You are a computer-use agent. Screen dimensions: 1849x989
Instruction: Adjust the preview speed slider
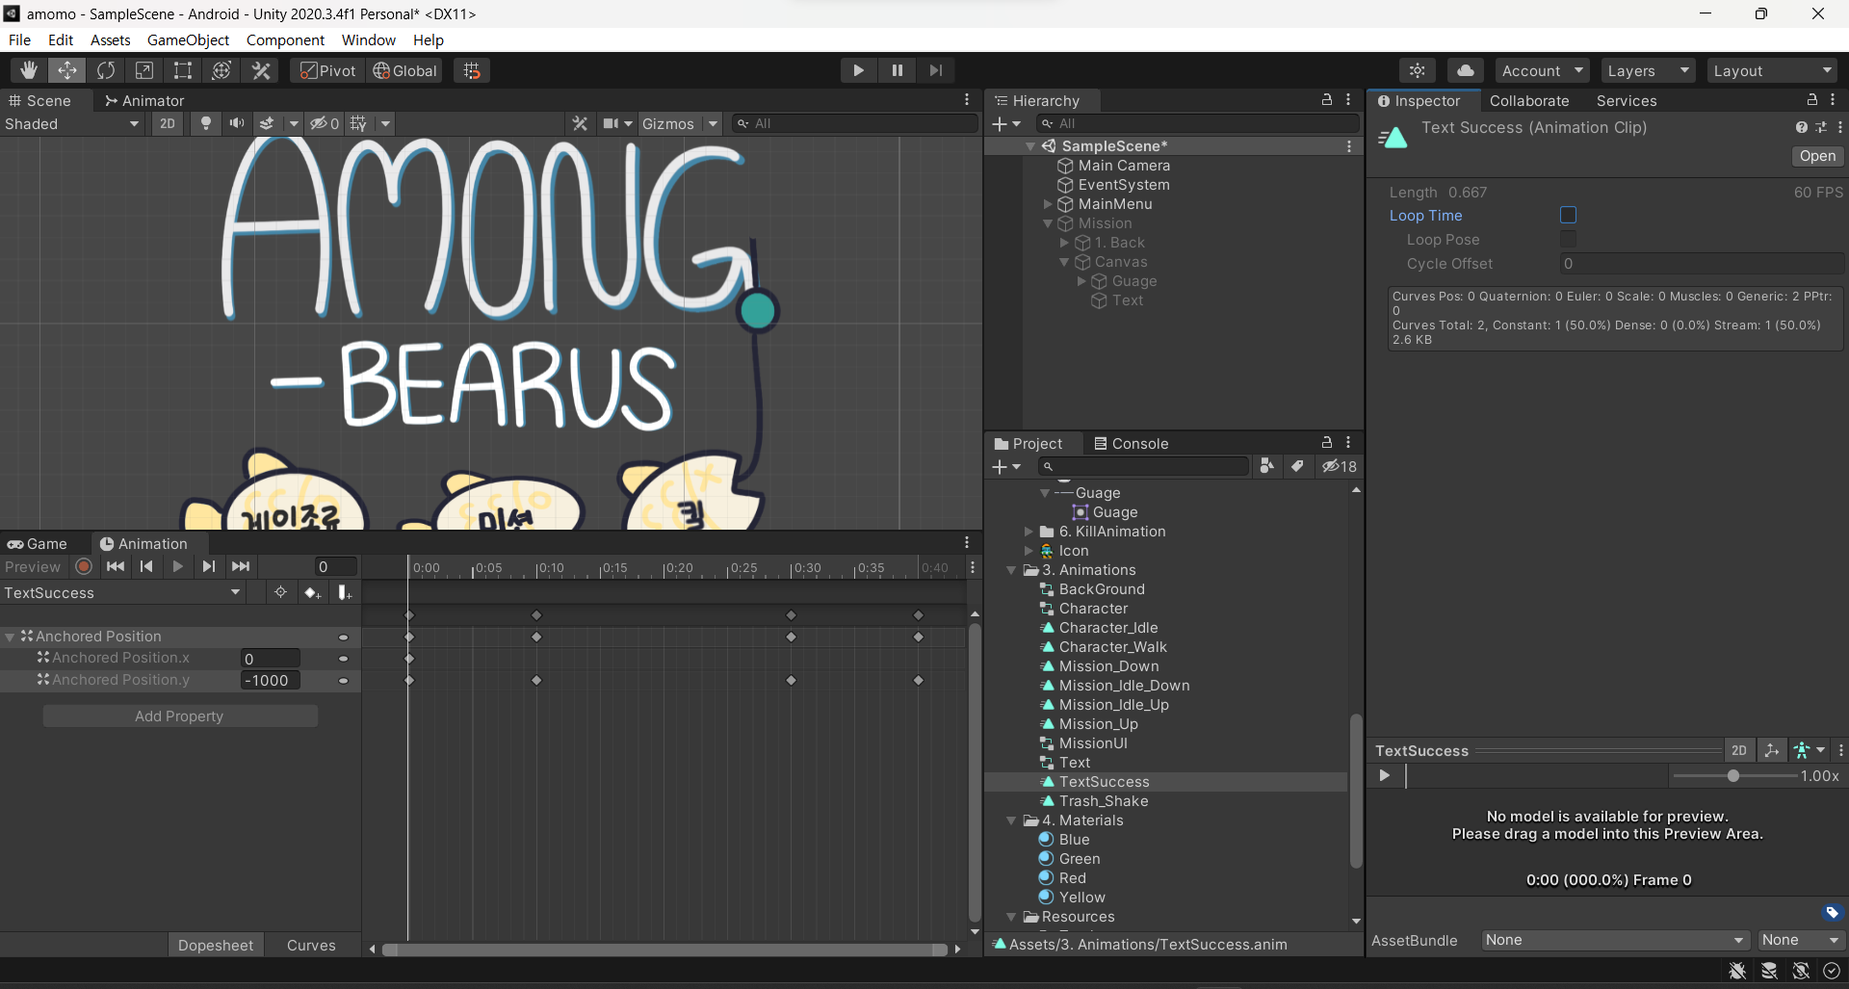point(1733,775)
